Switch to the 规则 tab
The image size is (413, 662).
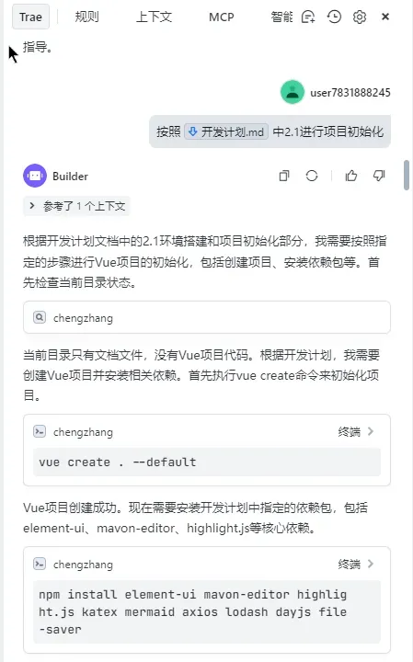coord(86,17)
